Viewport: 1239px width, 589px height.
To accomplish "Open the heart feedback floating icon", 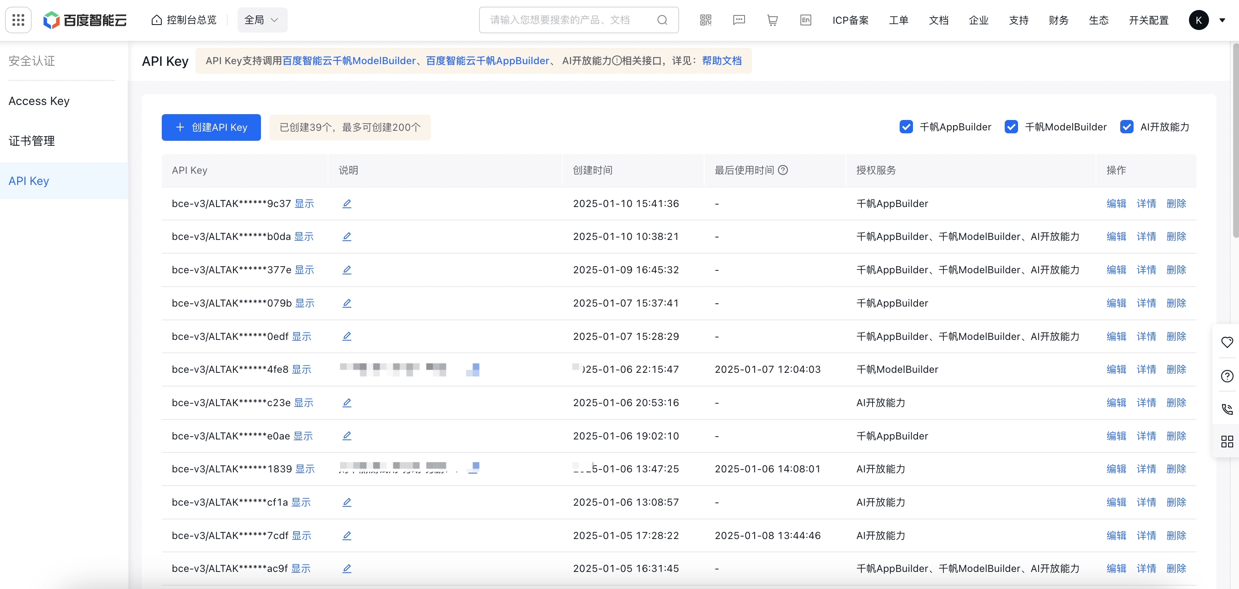I will coord(1227,342).
